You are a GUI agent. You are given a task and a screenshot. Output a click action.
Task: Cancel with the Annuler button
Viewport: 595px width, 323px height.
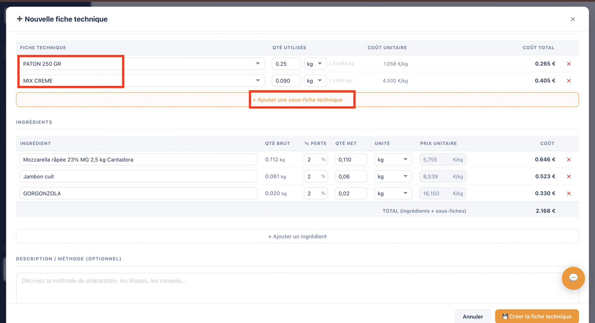[x=473, y=316]
